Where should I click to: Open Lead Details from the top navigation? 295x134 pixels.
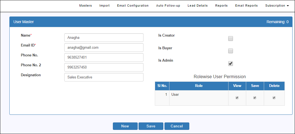(x=198, y=6)
